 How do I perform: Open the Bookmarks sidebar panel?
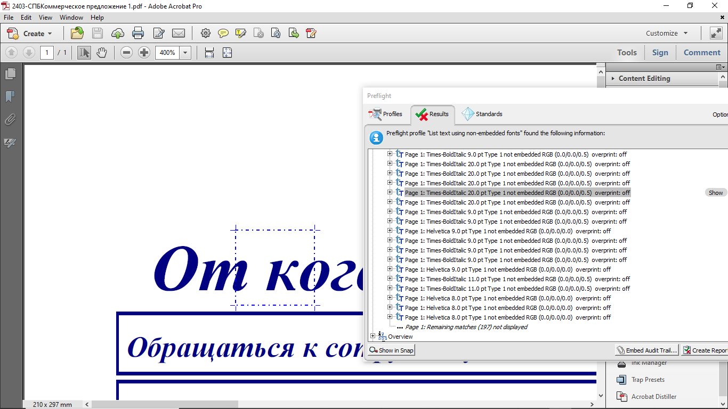10,96
